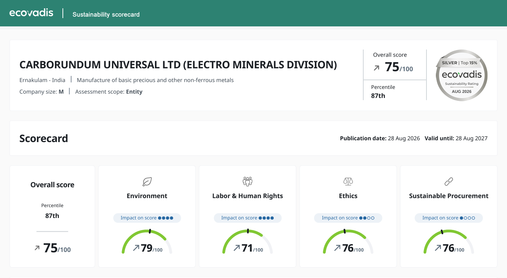Click the EcoVadis logo in header

click(31, 13)
